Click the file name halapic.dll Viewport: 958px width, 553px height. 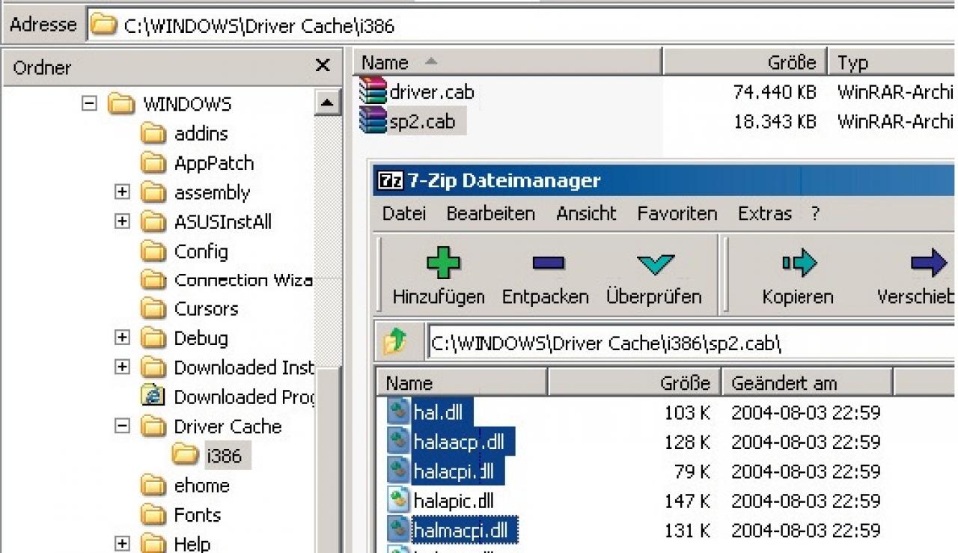click(454, 501)
